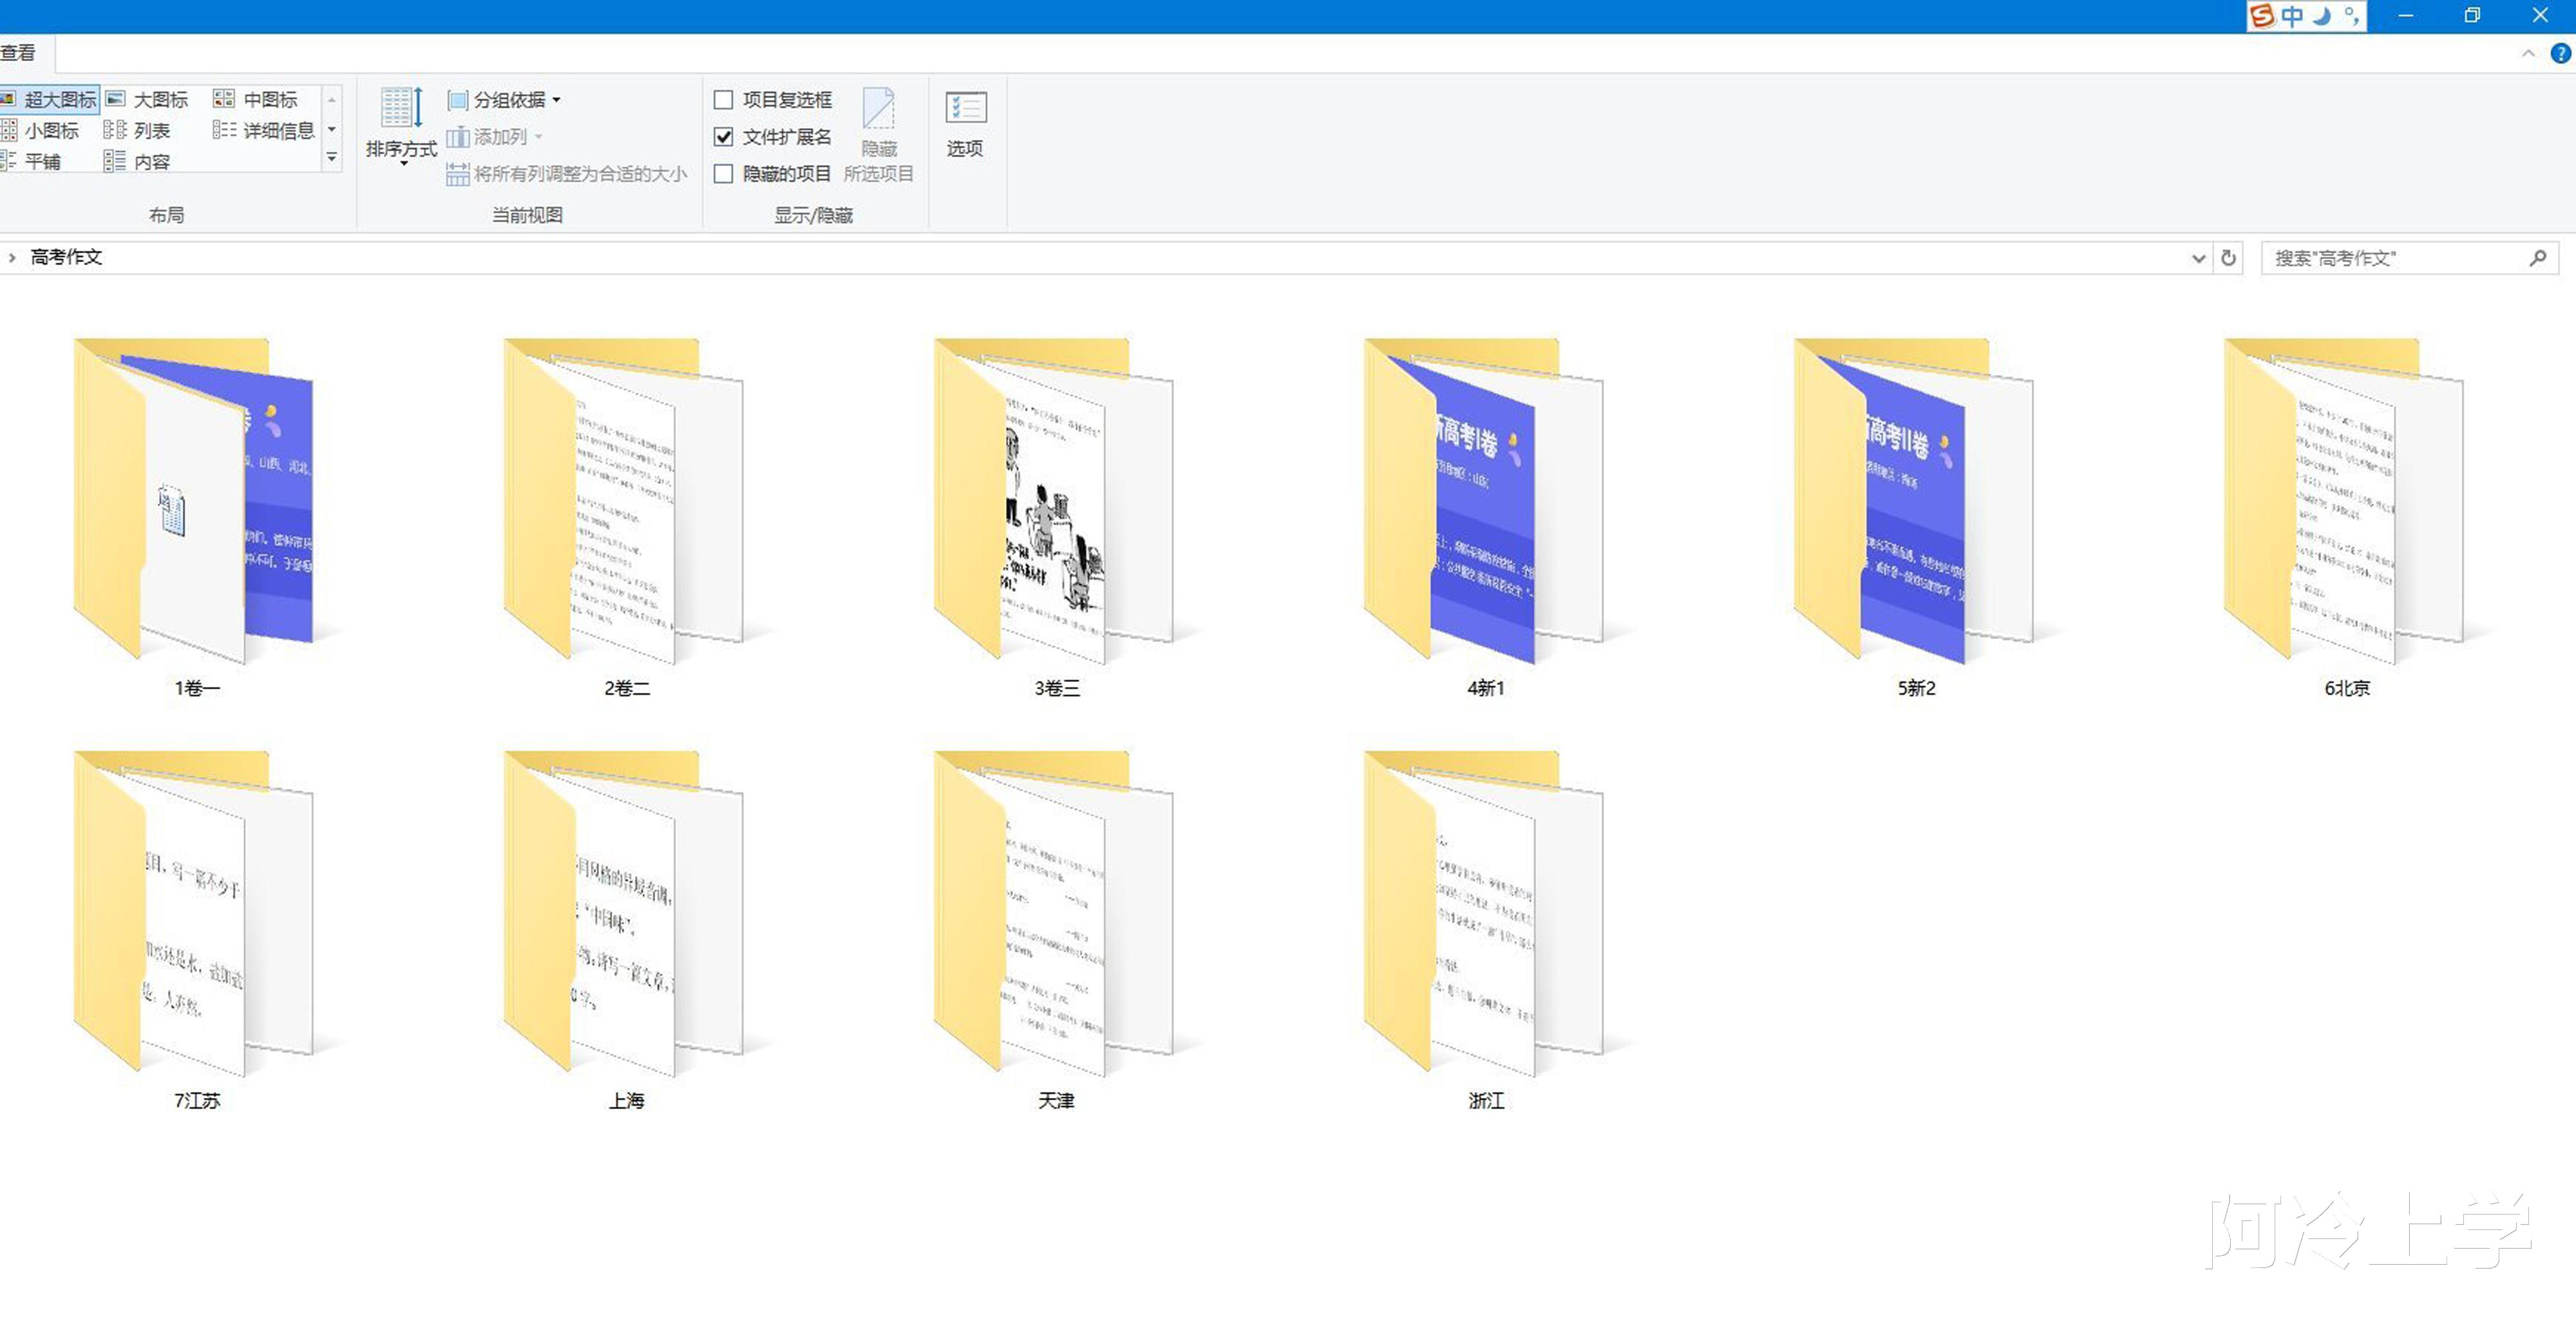Click the 高考作文 breadcrumb path

66,257
